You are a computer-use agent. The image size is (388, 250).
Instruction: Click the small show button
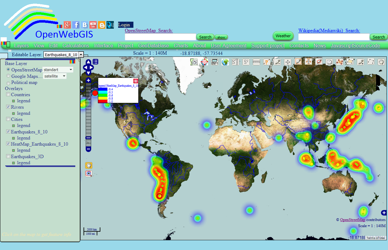coord(221,37)
